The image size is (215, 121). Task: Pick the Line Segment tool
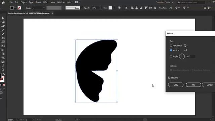[3, 30]
